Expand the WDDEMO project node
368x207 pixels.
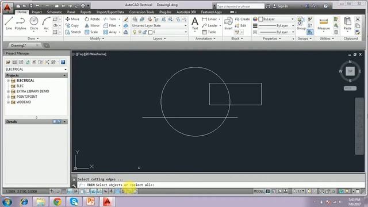8,102
